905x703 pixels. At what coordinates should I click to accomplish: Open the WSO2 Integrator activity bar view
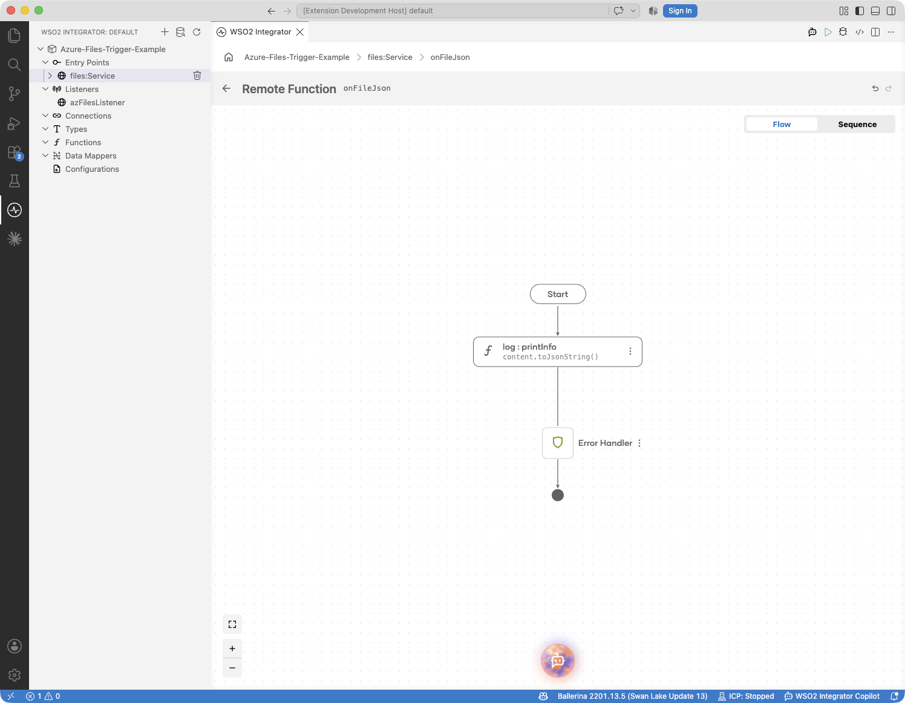[15, 210]
